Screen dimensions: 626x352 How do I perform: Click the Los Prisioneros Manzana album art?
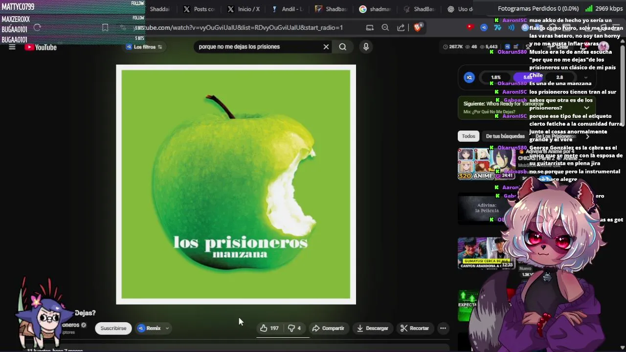coord(236,184)
